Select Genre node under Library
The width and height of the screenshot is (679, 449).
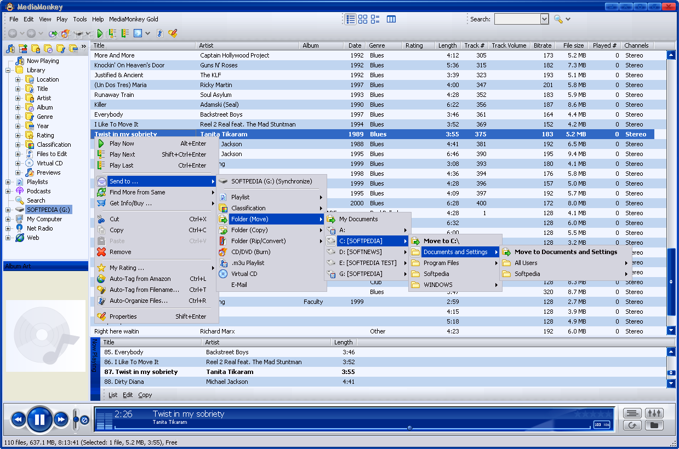pos(44,117)
